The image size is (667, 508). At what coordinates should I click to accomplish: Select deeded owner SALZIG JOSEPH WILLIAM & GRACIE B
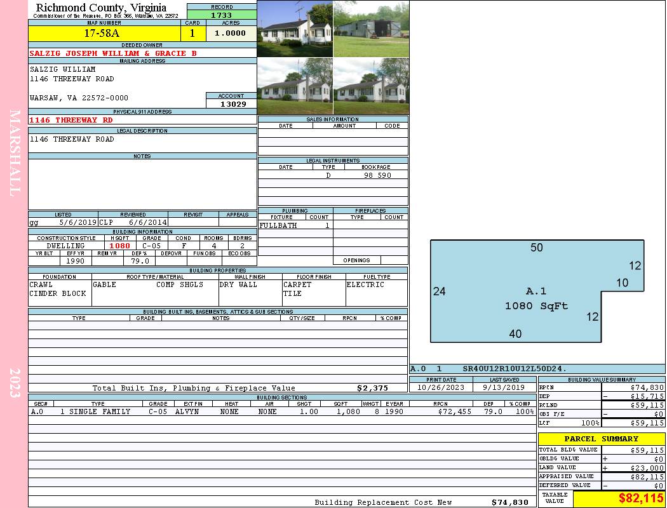(x=113, y=53)
